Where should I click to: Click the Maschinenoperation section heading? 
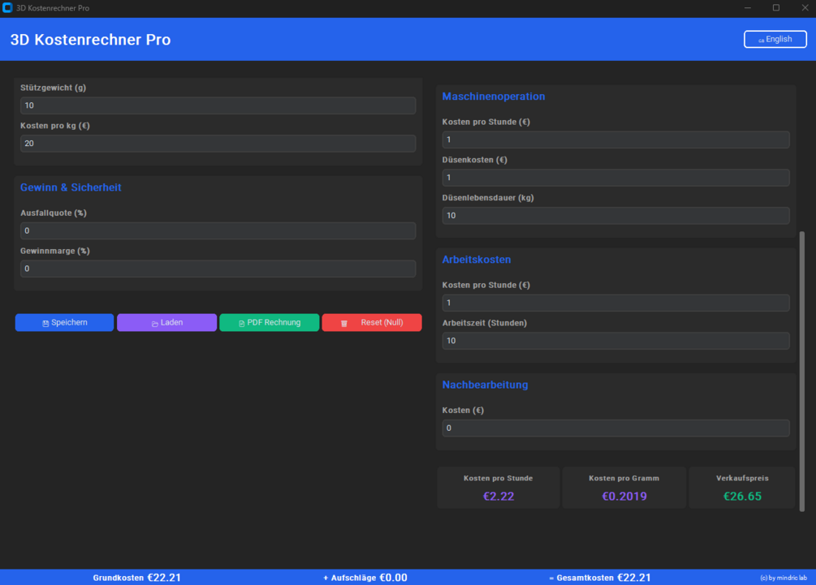pos(494,97)
